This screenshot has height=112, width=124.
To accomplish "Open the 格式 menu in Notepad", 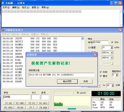I will tap(26, 7).
